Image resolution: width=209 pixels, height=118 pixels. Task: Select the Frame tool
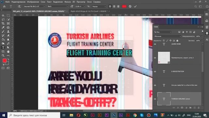tap(8, 24)
